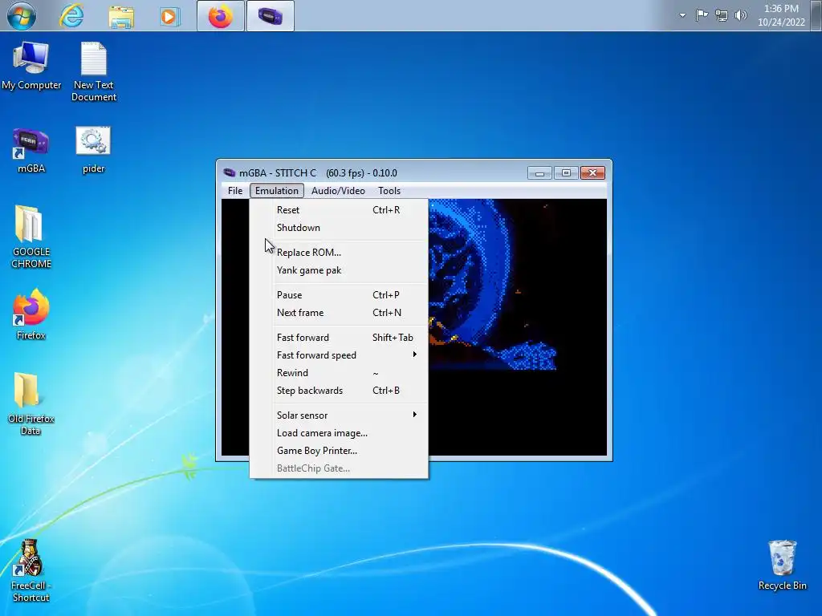822x616 pixels.
Task: Open Windows Media Player taskbar icon
Action: (169, 16)
